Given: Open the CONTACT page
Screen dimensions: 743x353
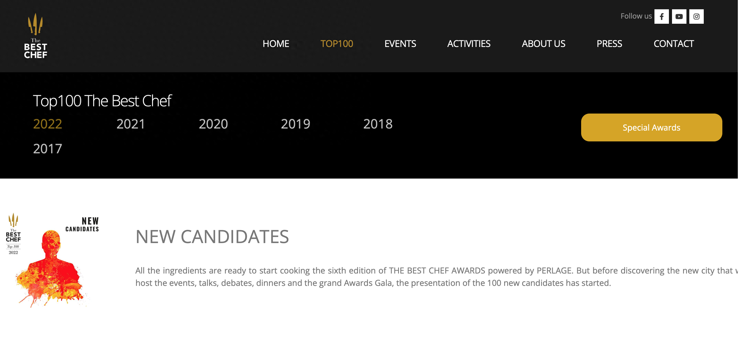Looking at the screenshot, I should pos(674,44).
